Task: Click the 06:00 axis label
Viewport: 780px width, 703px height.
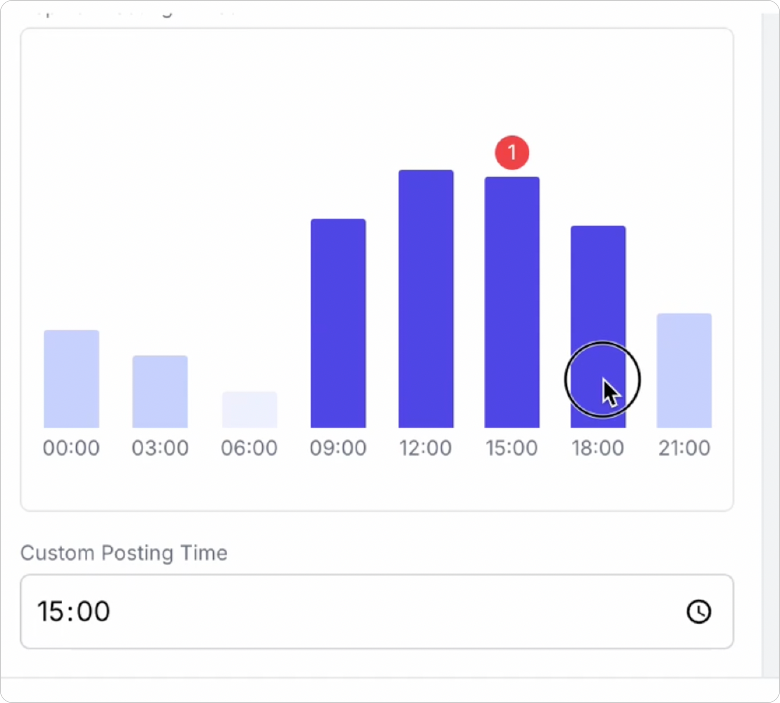Action: coord(249,448)
